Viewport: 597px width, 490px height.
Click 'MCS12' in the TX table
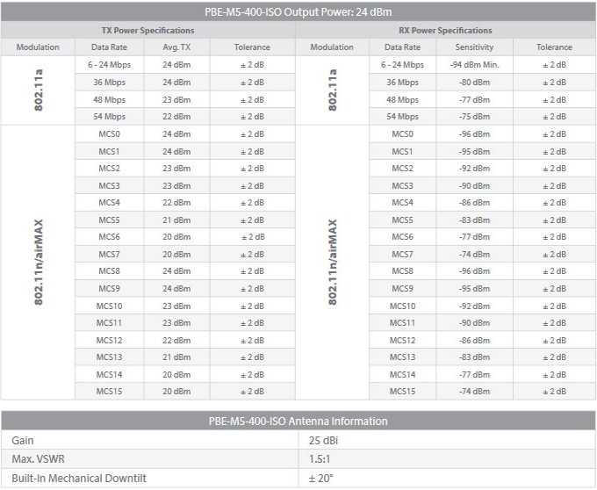(109, 341)
